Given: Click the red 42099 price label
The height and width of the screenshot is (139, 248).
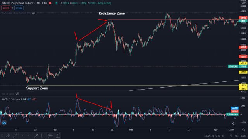Looking at the screenshot, I should pyautogui.click(x=243, y=57).
